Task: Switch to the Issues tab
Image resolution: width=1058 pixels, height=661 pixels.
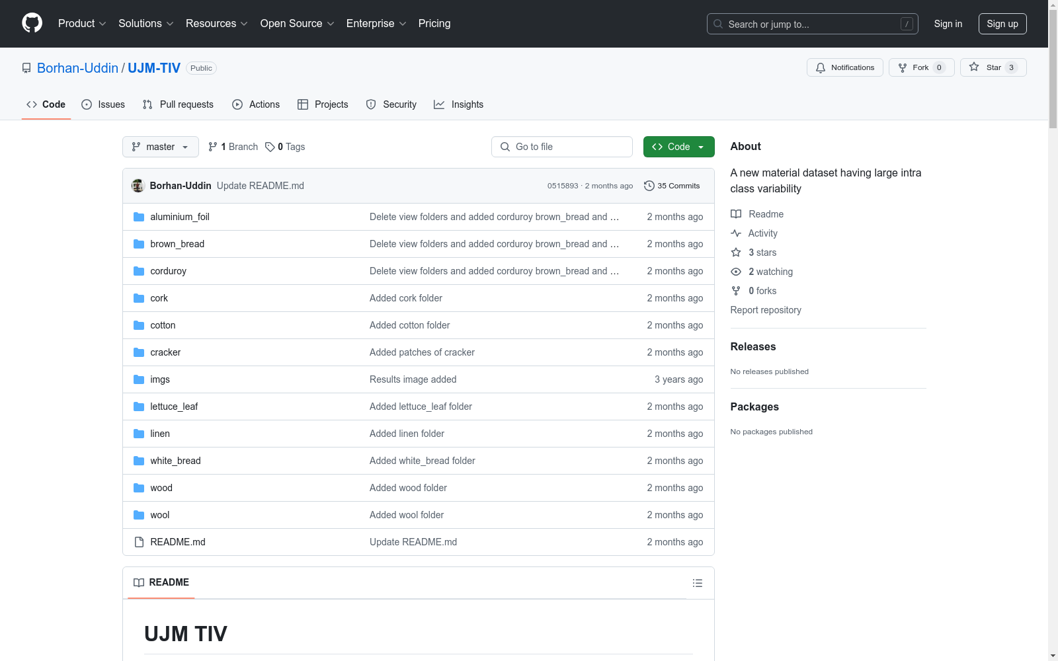Action: click(103, 104)
